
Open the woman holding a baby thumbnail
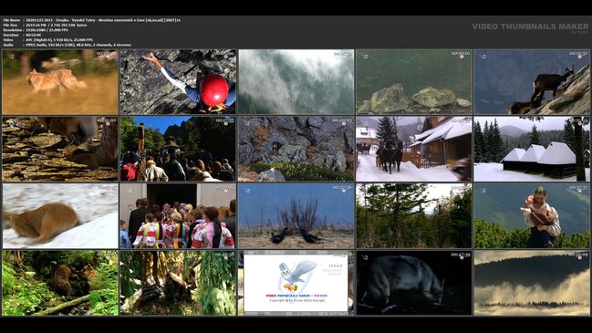pyautogui.click(x=532, y=216)
